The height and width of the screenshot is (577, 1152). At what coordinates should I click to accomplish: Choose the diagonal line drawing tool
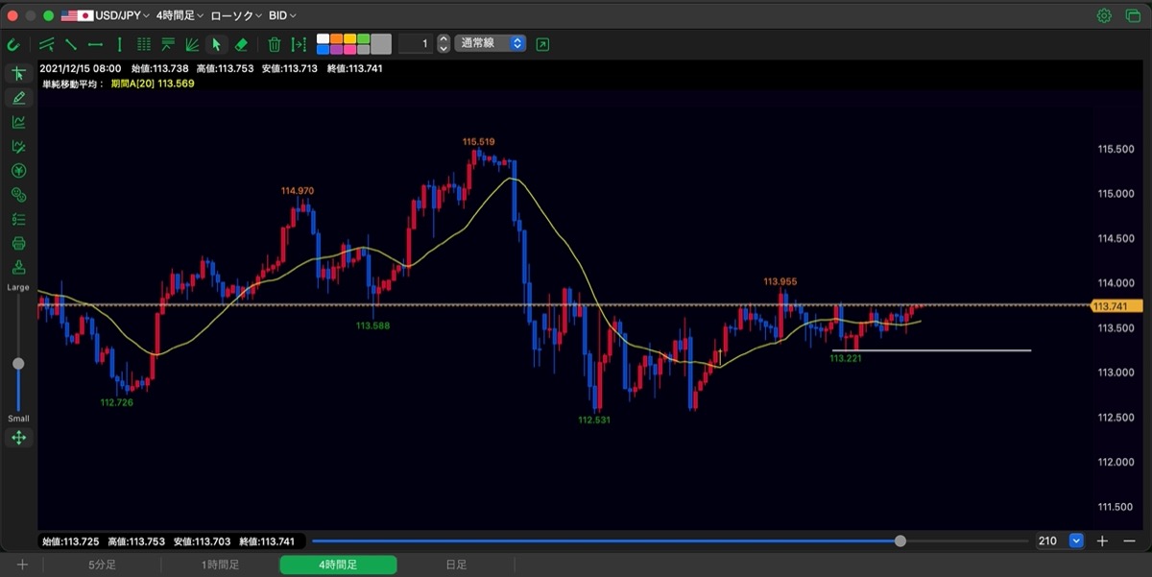[71, 44]
